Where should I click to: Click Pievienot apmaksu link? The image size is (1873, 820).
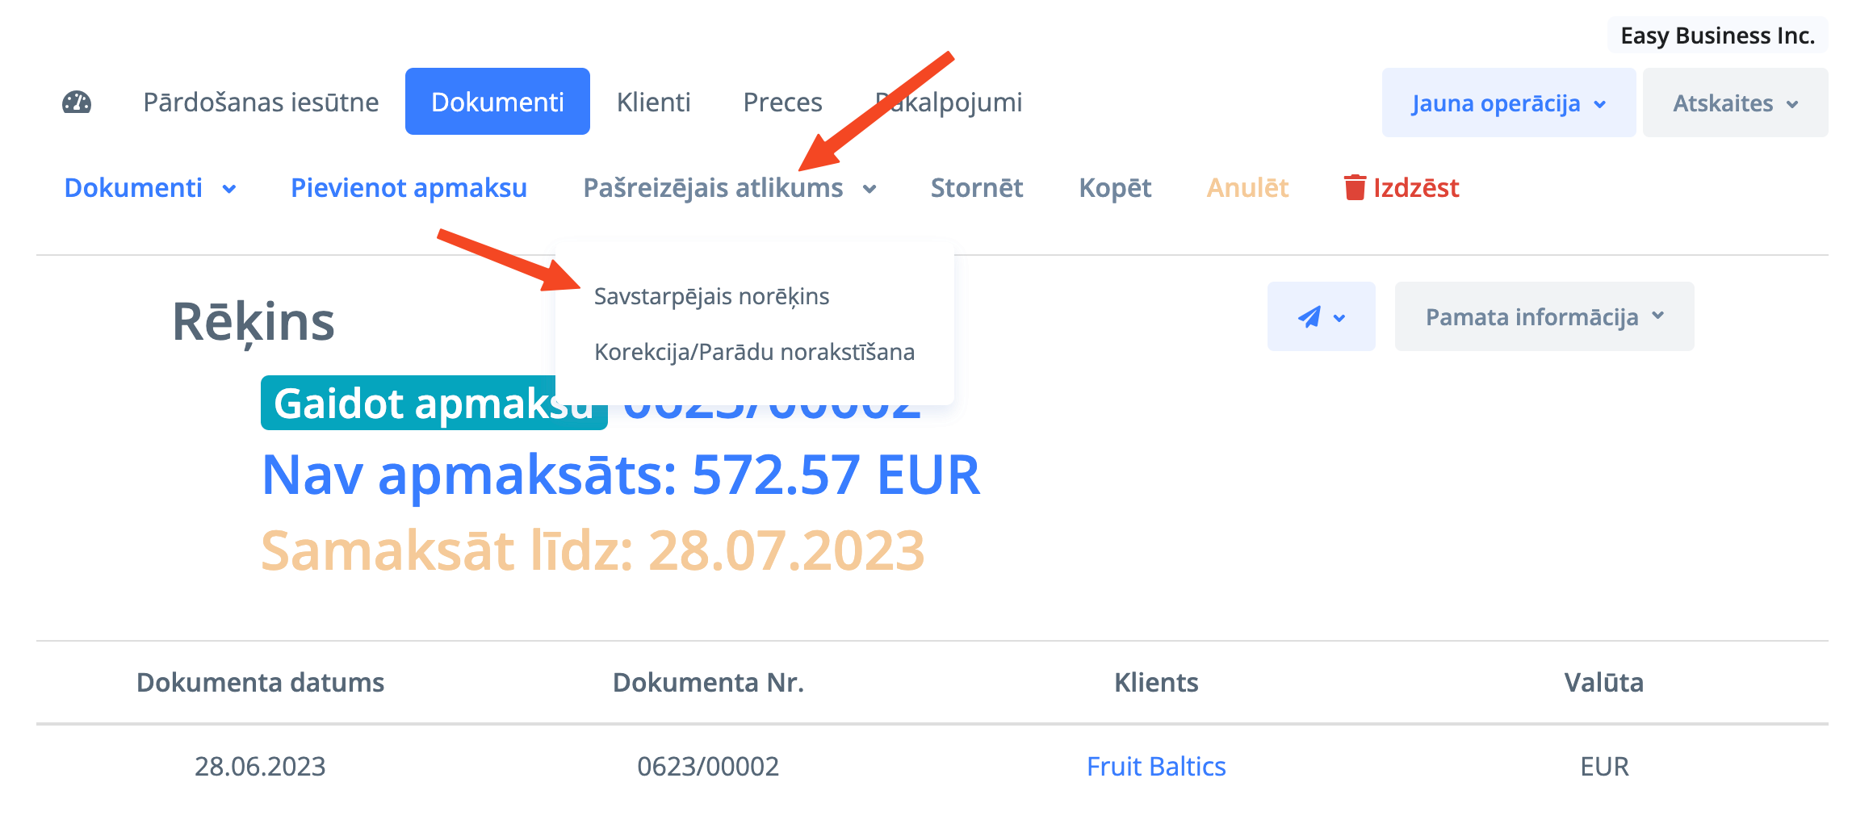coord(409,188)
